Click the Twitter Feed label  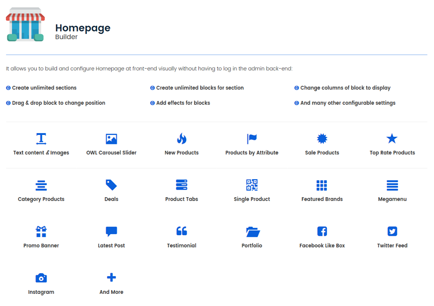point(392,246)
